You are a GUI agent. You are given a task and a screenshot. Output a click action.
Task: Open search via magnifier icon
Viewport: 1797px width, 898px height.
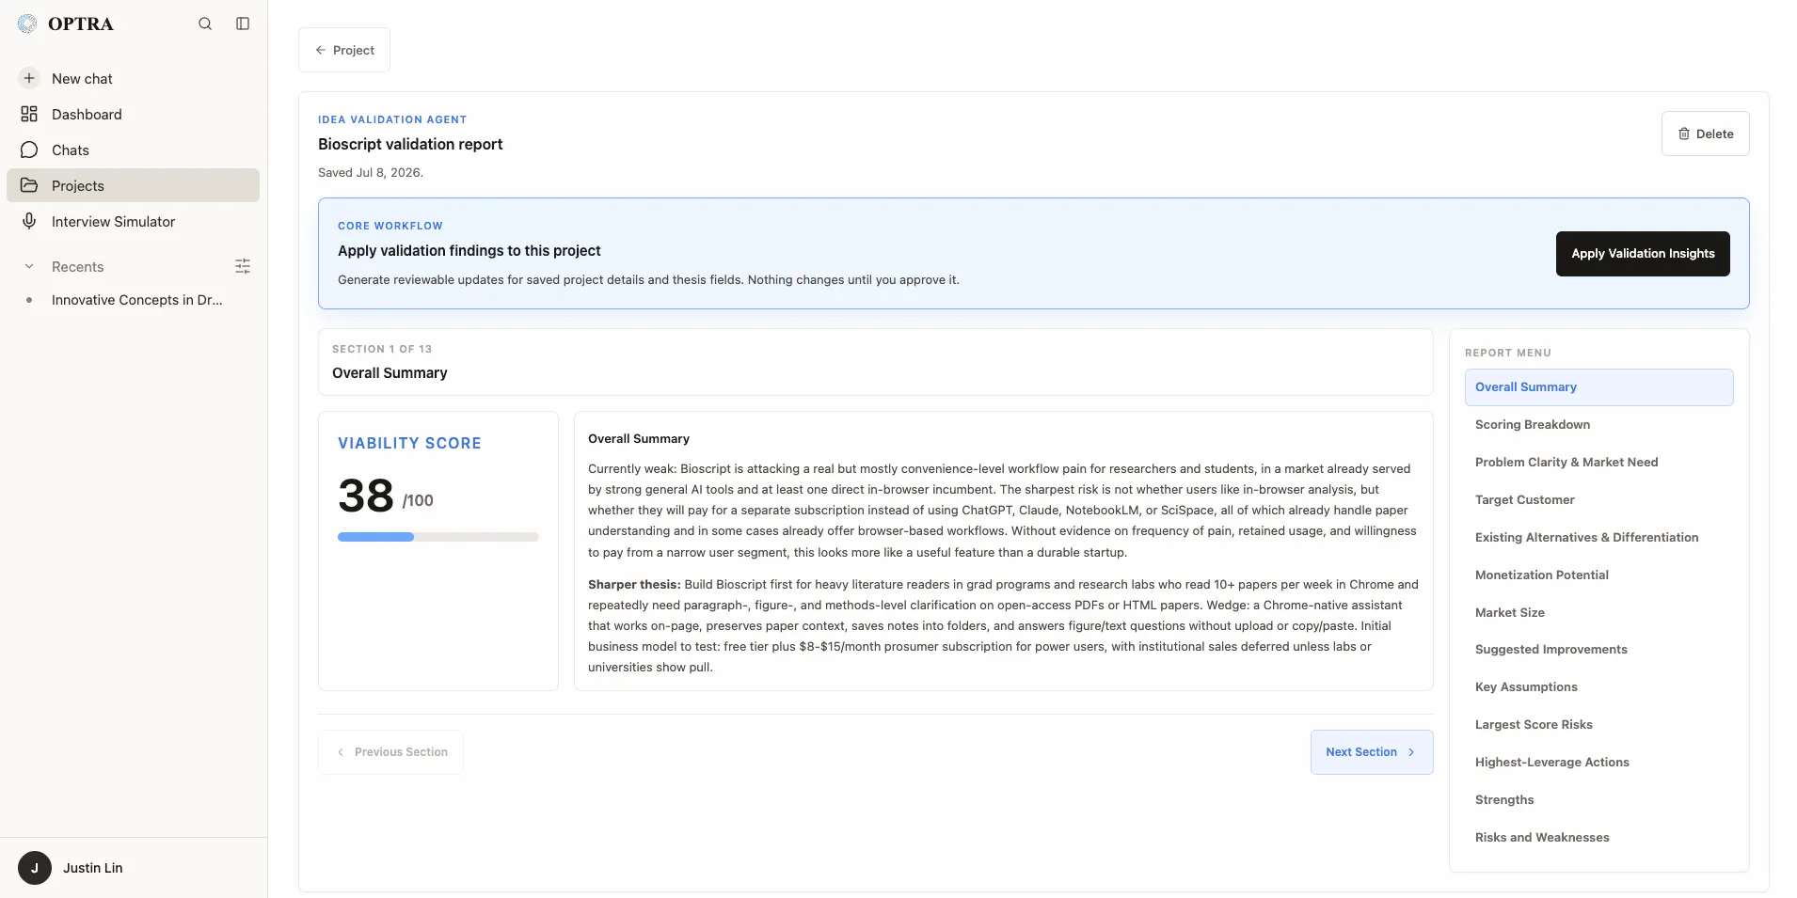tap(205, 24)
